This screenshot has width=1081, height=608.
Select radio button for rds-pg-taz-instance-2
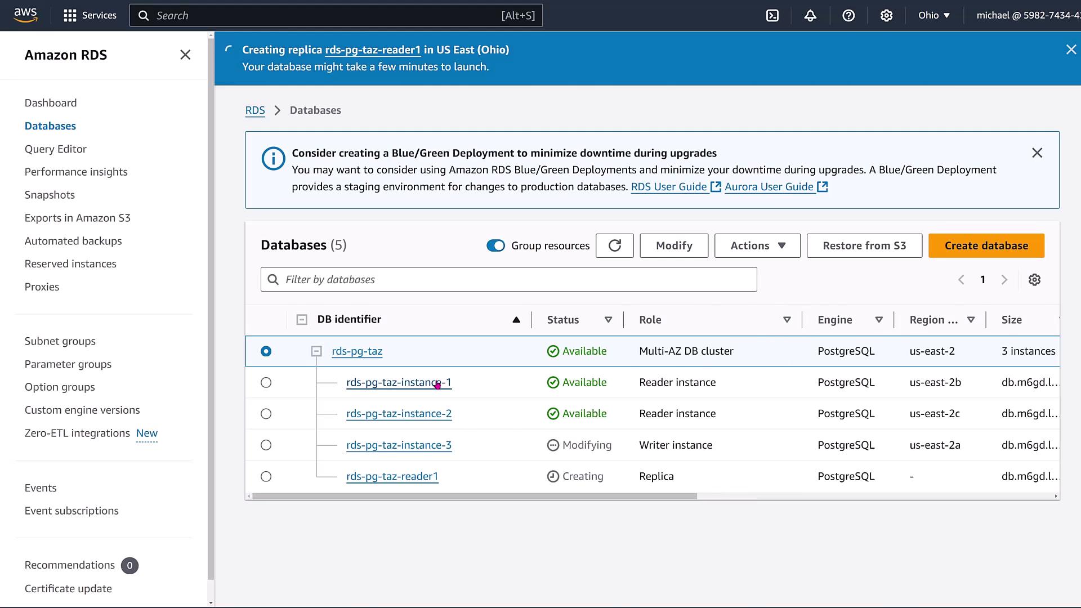tap(266, 414)
